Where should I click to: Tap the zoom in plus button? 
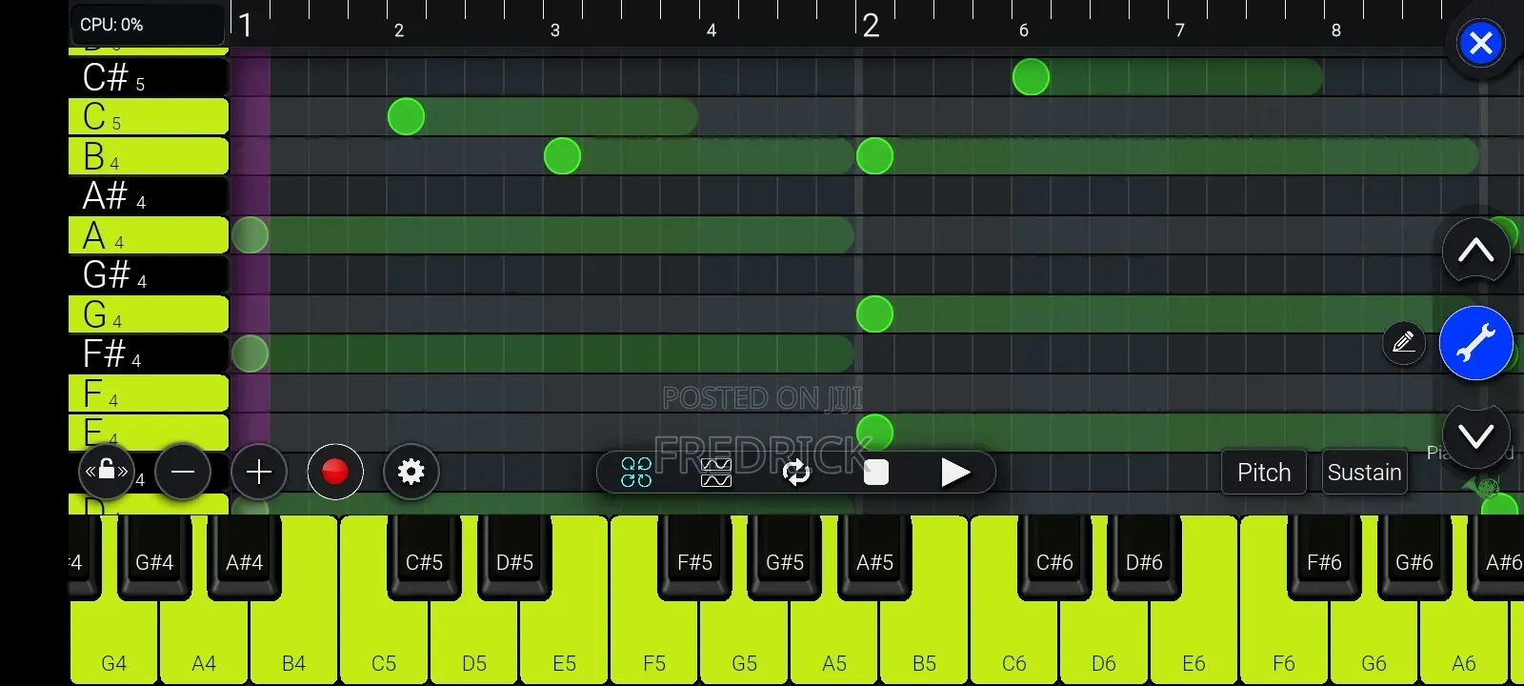coord(259,472)
